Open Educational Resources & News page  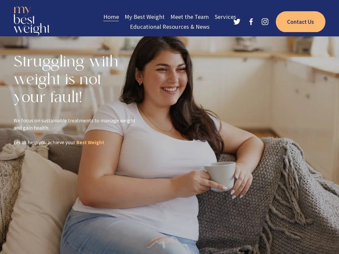[170, 27]
